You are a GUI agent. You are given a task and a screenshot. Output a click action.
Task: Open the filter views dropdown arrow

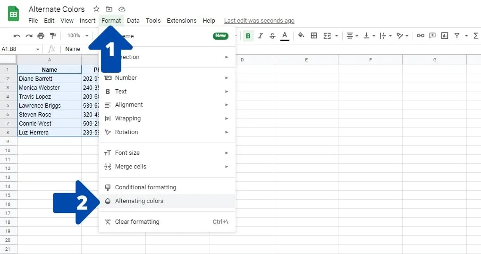(x=466, y=36)
